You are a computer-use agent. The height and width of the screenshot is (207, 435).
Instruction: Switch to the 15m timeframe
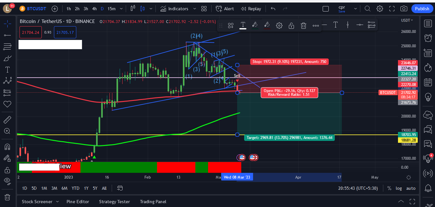[111, 8]
